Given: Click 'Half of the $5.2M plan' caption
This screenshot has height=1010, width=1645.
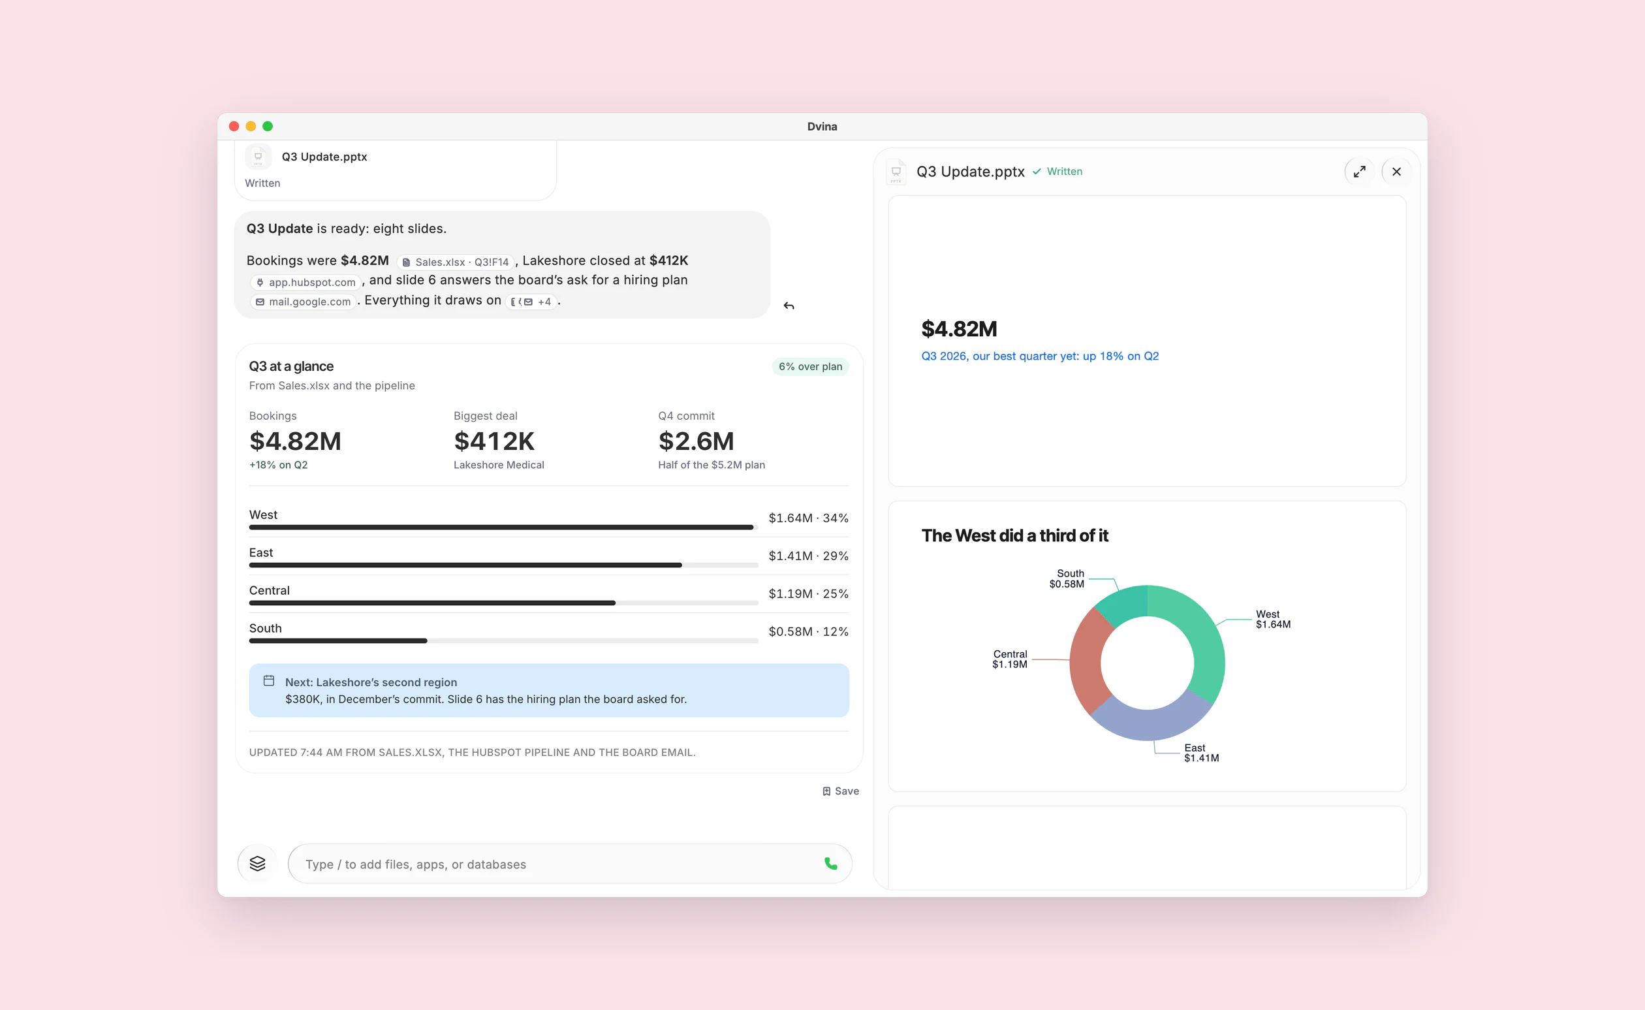Looking at the screenshot, I should click(x=712, y=465).
